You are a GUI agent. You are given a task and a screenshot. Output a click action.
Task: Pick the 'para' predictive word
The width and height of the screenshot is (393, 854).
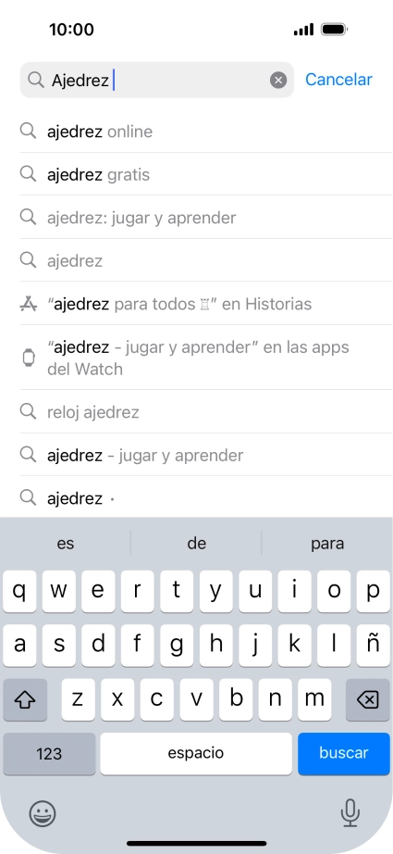(x=327, y=544)
